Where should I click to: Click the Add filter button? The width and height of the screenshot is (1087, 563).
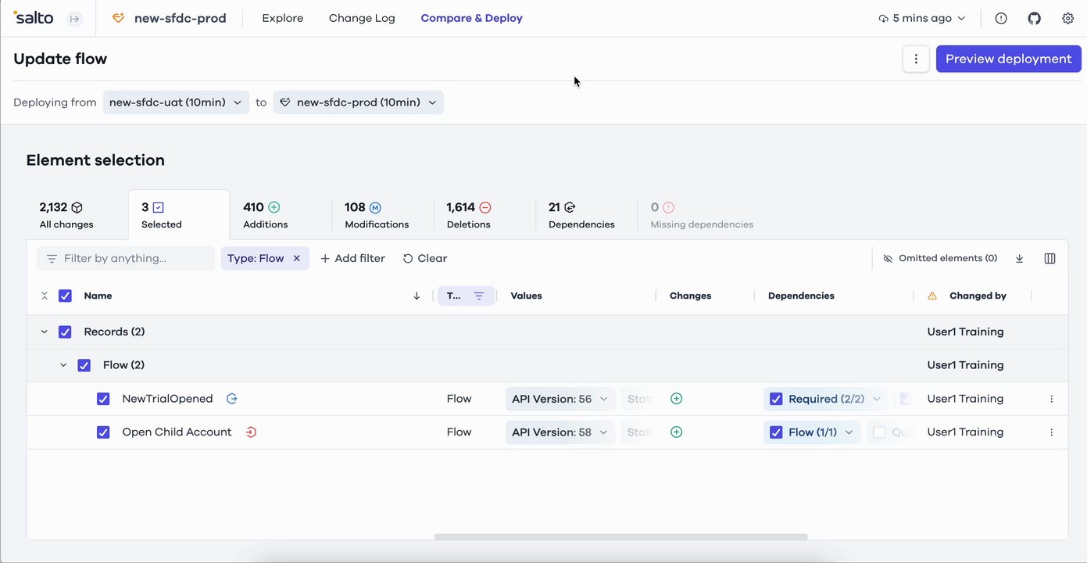point(352,258)
